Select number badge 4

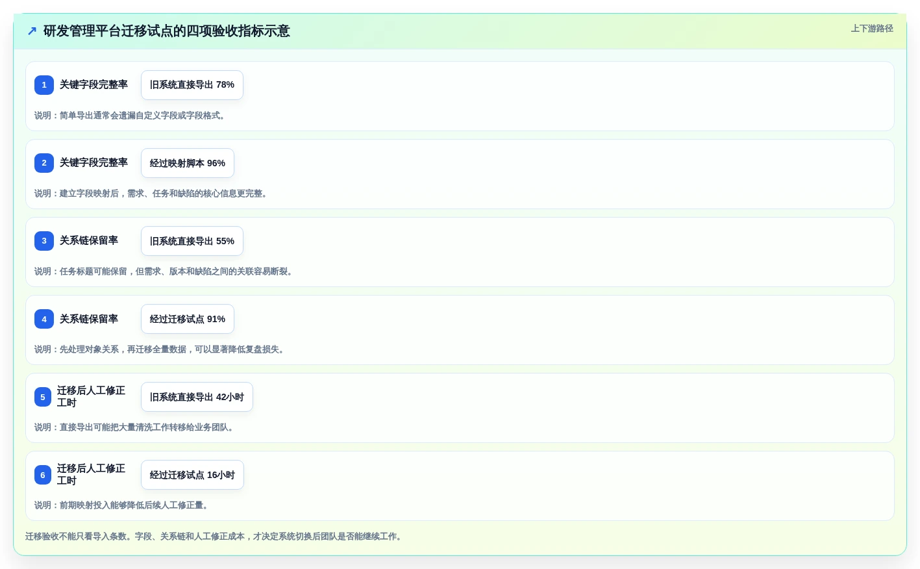coord(44,319)
